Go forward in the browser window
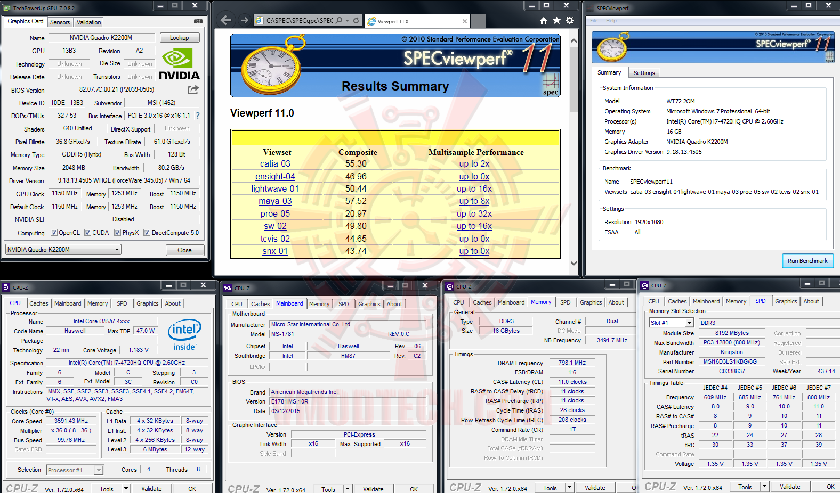 (245, 20)
